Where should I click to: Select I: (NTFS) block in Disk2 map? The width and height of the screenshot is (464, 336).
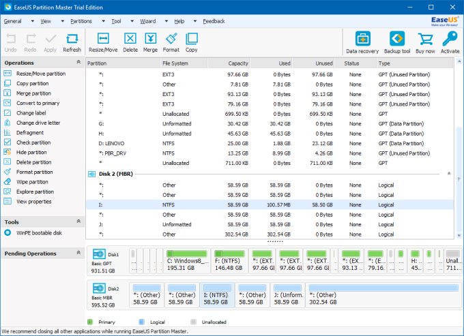(x=217, y=295)
